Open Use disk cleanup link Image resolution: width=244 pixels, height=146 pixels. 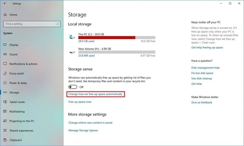pos(202,78)
